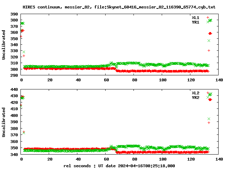Click the 100 x-axis label of bottom plot
The height and width of the screenshot is (169, 226).
[x=163, y=159]
